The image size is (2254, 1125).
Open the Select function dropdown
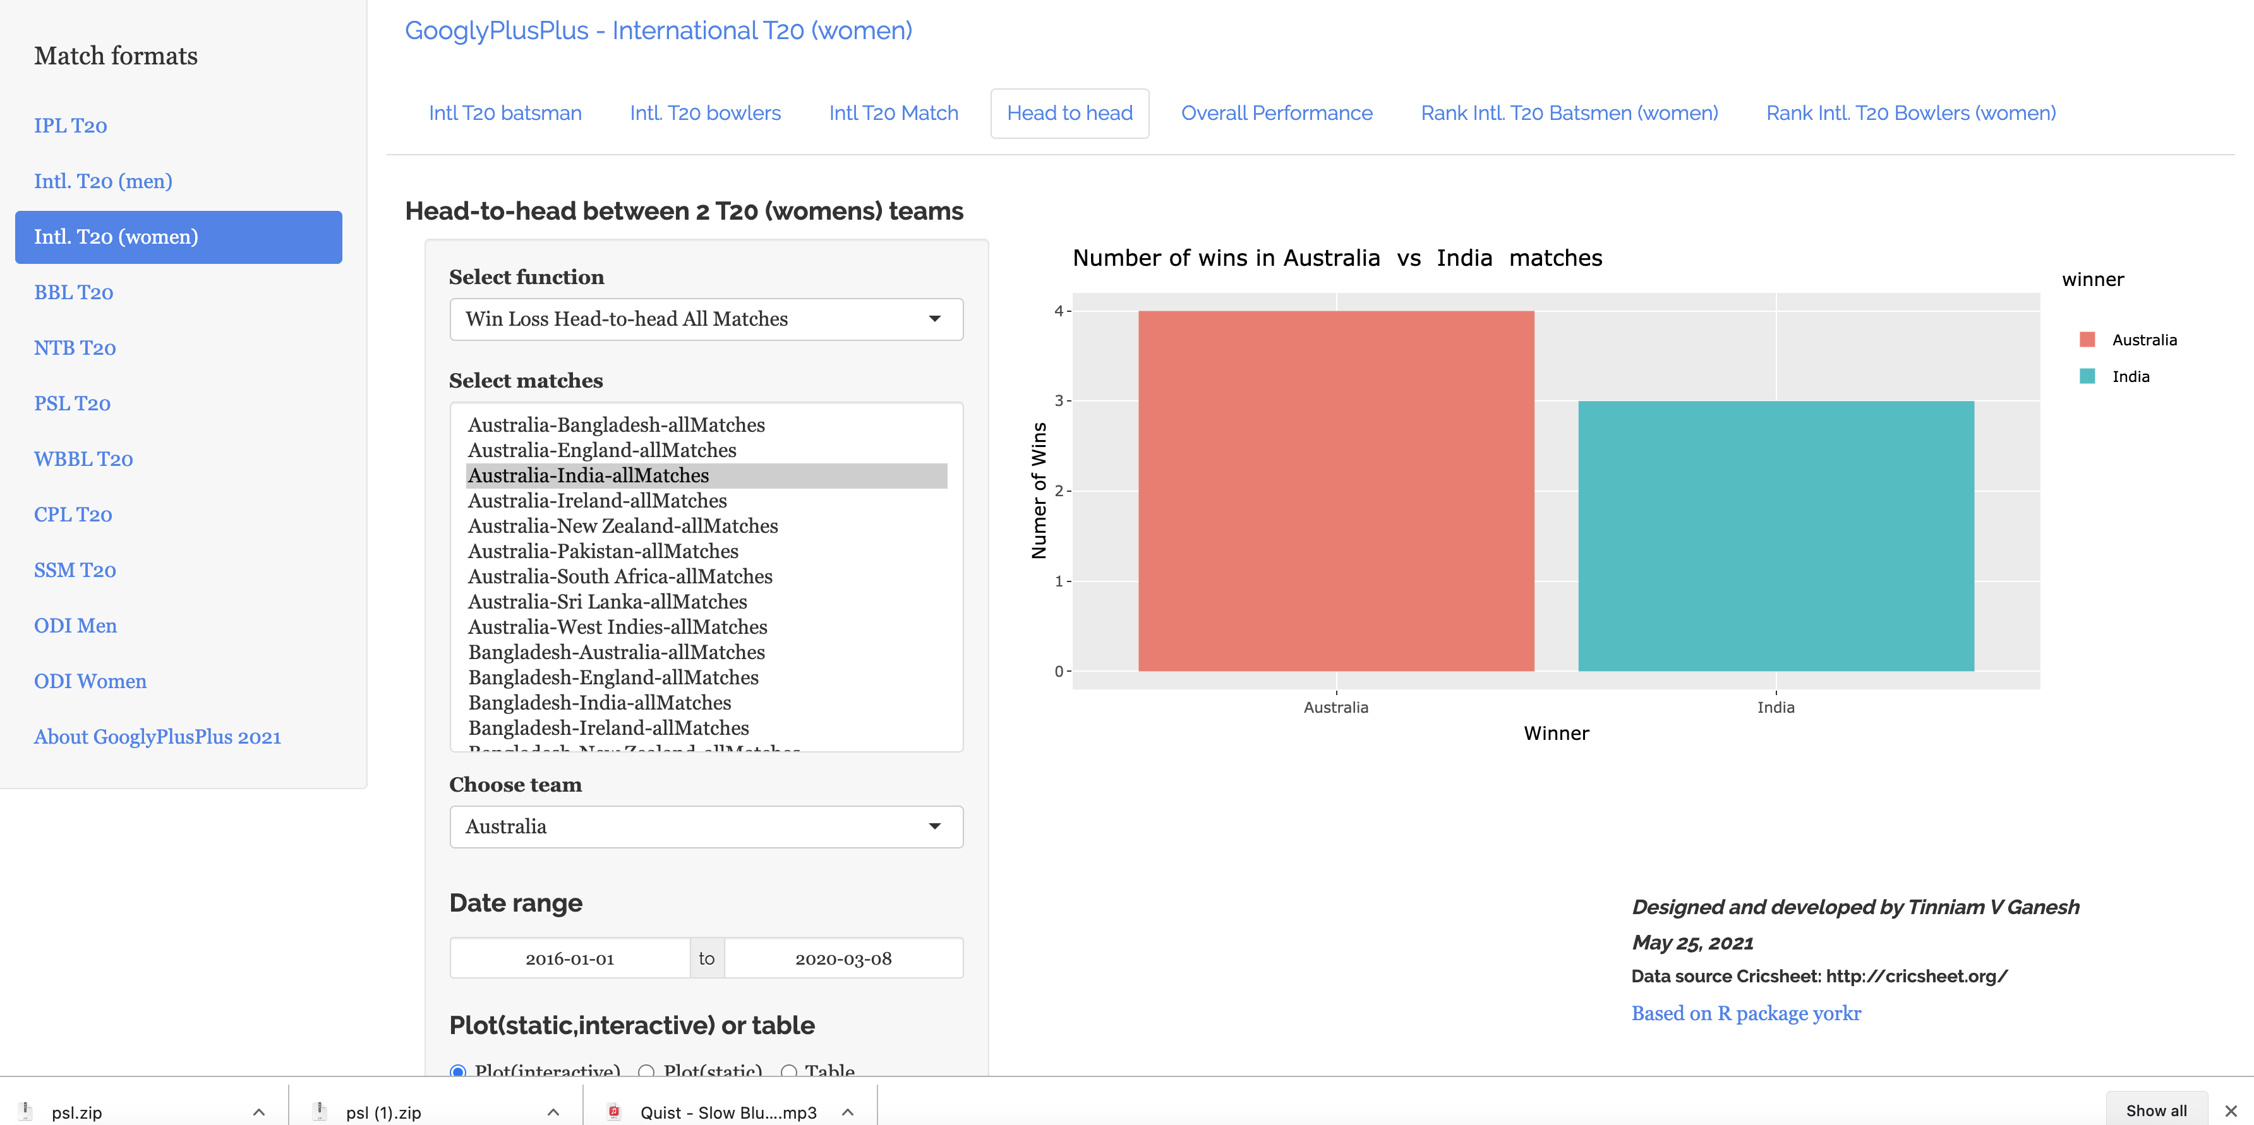click(705, 319)
